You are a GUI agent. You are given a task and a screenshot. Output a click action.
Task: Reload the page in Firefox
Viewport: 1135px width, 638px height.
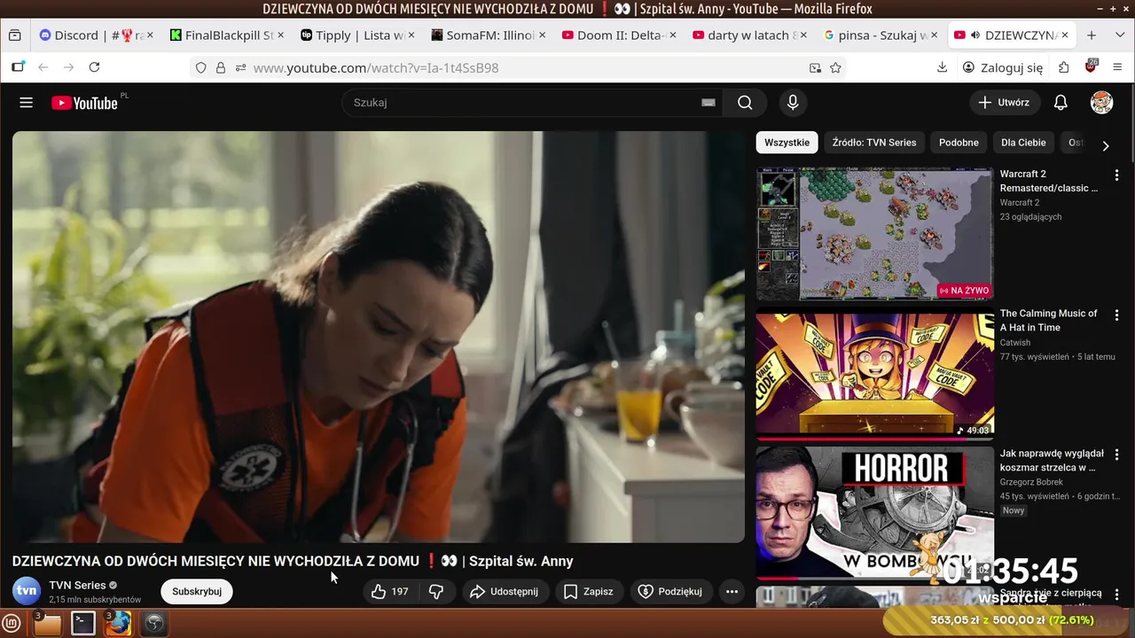(x=94, y=67)
